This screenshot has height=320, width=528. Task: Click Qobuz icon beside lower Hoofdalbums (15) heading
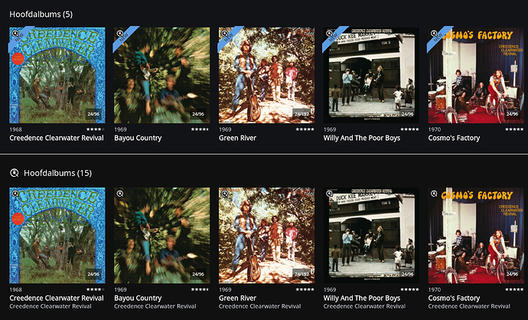(x=14, y=173)
